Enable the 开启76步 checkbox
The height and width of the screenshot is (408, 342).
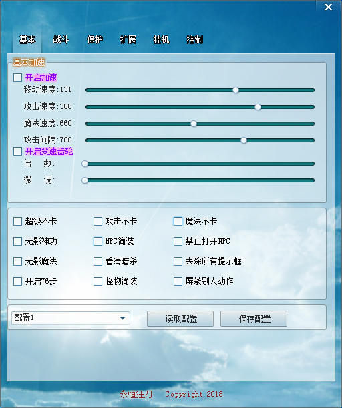17,282
